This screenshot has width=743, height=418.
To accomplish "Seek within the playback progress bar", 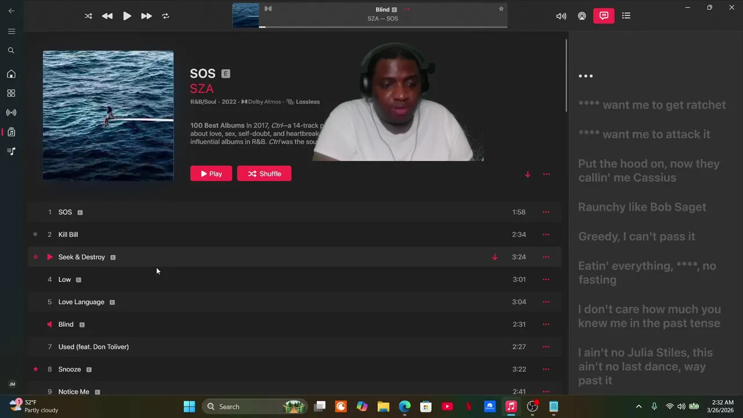I will (x=383, y=27).
